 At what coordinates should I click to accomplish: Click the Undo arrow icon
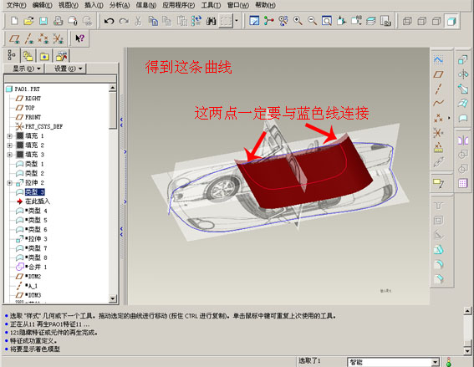tap(109, 21)
